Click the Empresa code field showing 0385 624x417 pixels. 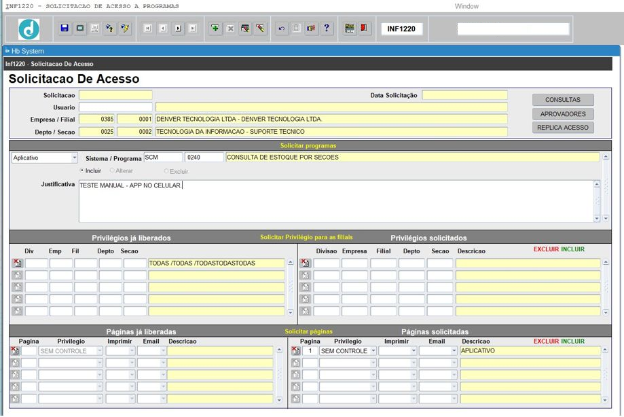click(96, 119)
